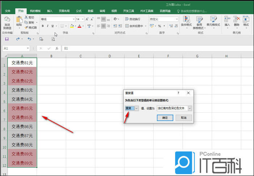This screenshot has width=254, height=176.
Task: Expand the Name Box dropdown arrow
Action: (x=28, y=48)
